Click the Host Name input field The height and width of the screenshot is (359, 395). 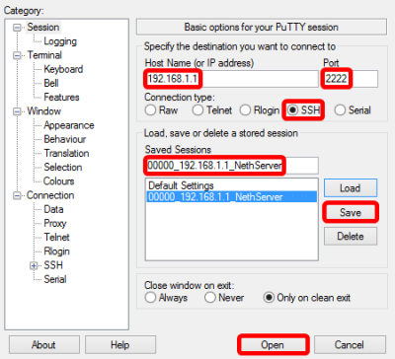pos(231,79)
